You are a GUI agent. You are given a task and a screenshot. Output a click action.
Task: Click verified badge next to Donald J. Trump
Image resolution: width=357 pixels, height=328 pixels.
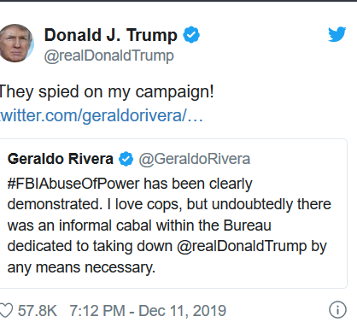point(191,34)
